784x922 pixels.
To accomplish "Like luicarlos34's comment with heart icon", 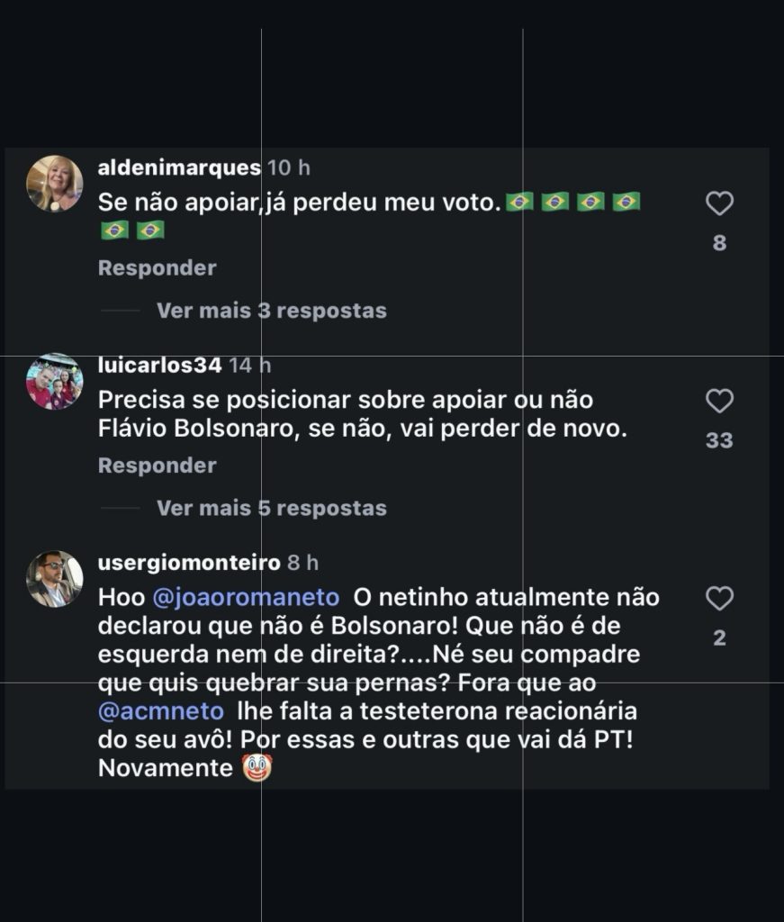I will click(719, 402).
